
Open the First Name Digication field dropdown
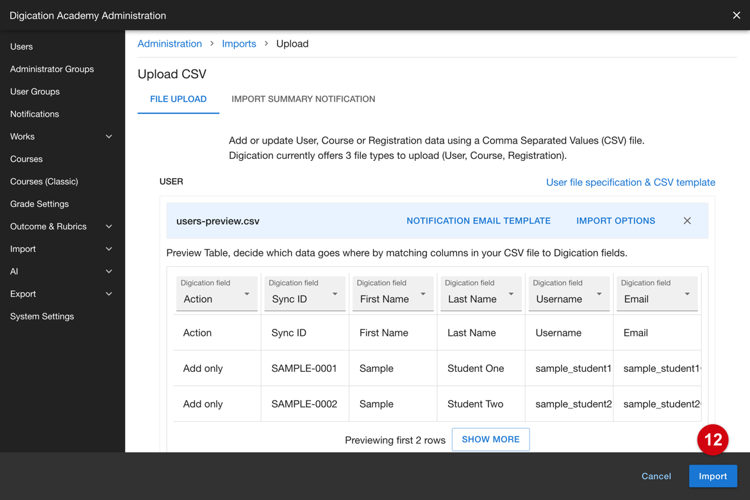(x=393, y=294)
